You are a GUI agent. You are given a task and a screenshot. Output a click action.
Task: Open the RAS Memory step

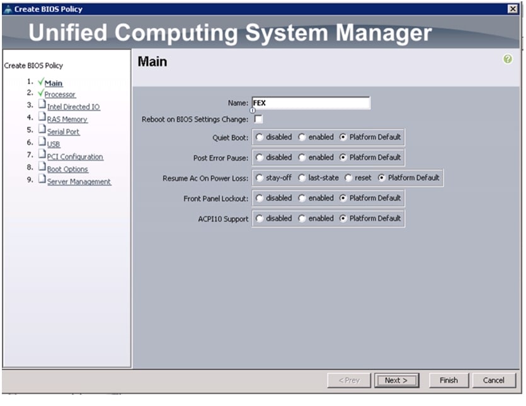(x=67, y=119)
